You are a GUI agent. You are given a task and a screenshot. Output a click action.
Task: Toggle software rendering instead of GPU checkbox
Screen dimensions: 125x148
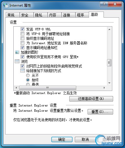pos(22,57)
